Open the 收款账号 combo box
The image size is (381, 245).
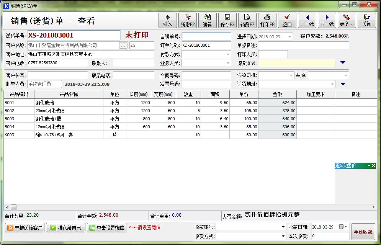[x=283, y=227]
